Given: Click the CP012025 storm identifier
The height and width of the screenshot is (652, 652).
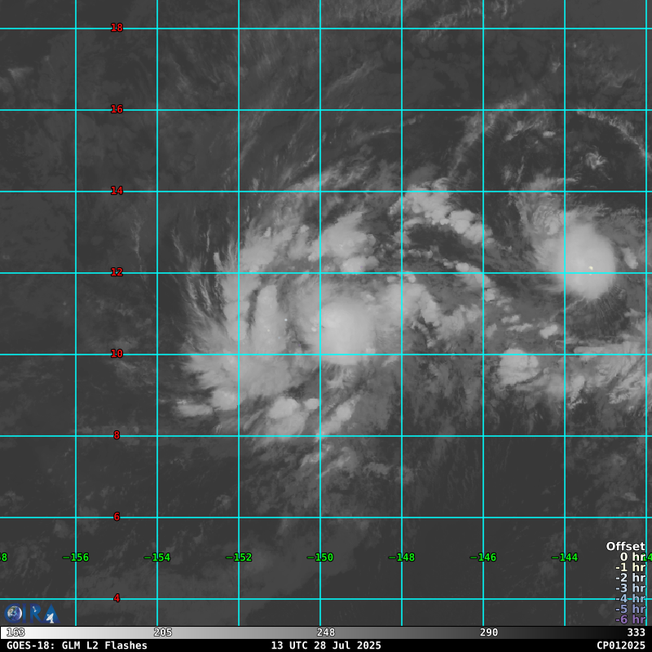Looking at the screenshot, I should 620,645.
